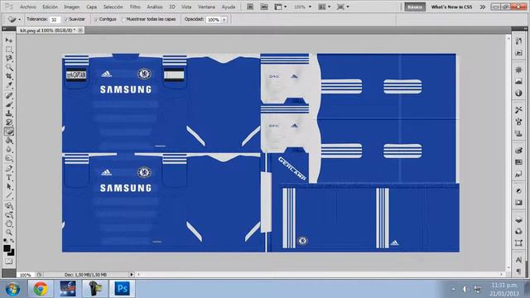This screenshot has height=298, width=530.
Task: Close the kit.png document tab
Action: point(80,31)
